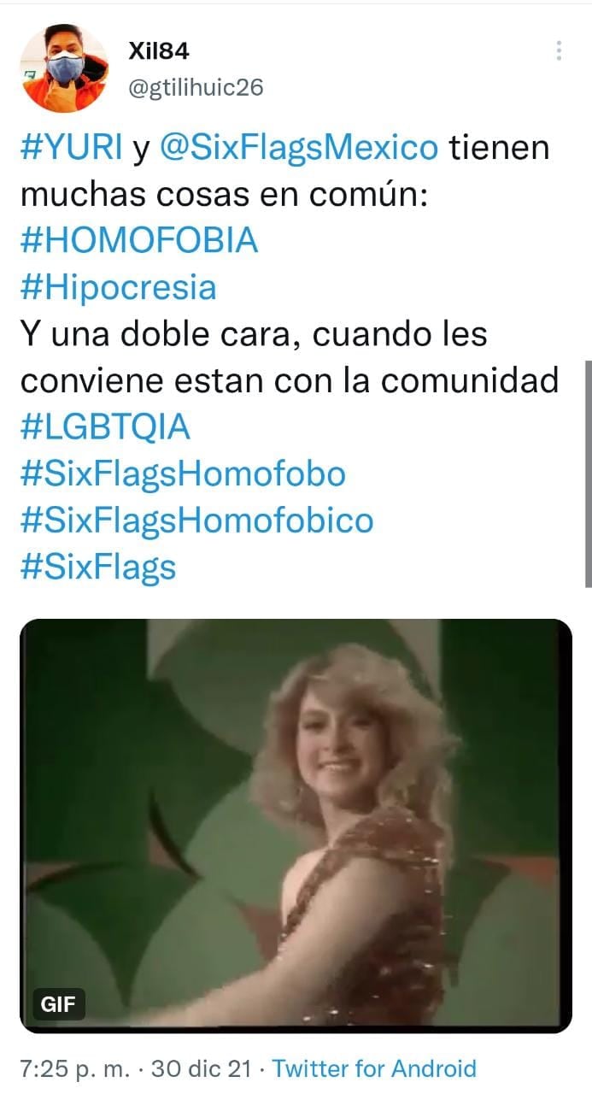Click the gray vertical scrollbar
The width and height of the screenshot is (592, 1094).
tap(588, 473)
